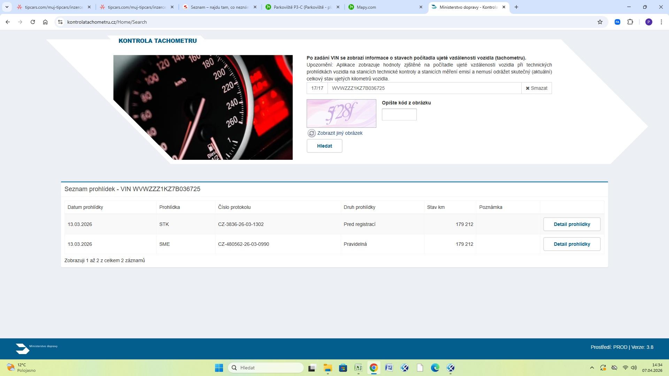
Task: Click the site information icon in the address bar
Action: pos(60,22)
